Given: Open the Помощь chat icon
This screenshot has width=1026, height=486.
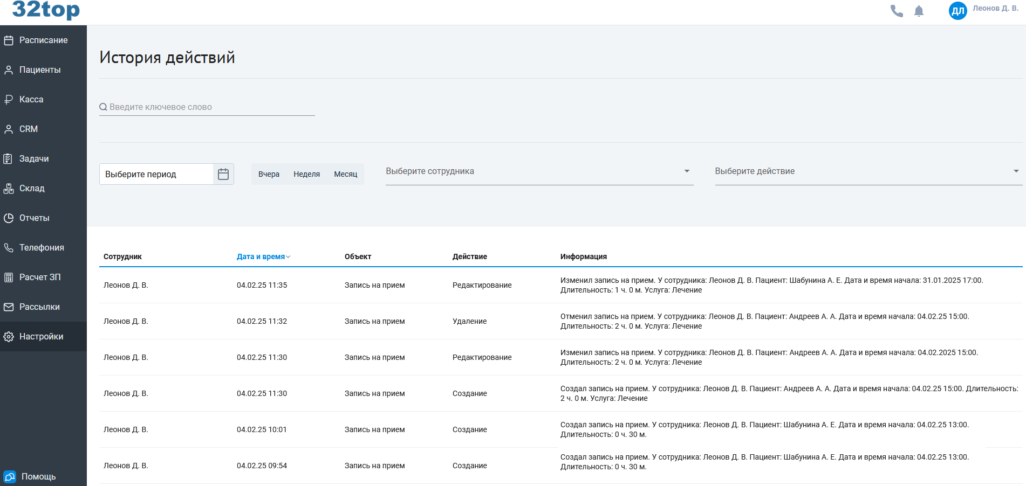Looking at the screenshot, I should (x=10, y=477).
